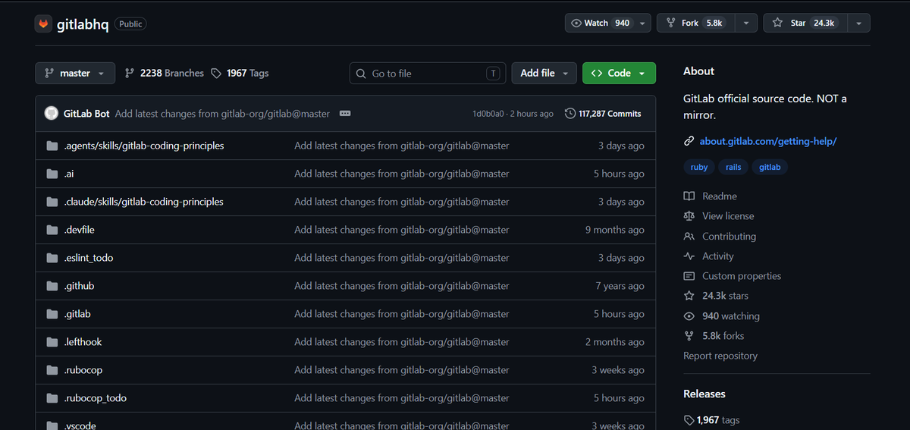This screenshot has width=910, height=430.
Task: Click folder icon next to .rubocop_todo
Action: click(52, 398)
